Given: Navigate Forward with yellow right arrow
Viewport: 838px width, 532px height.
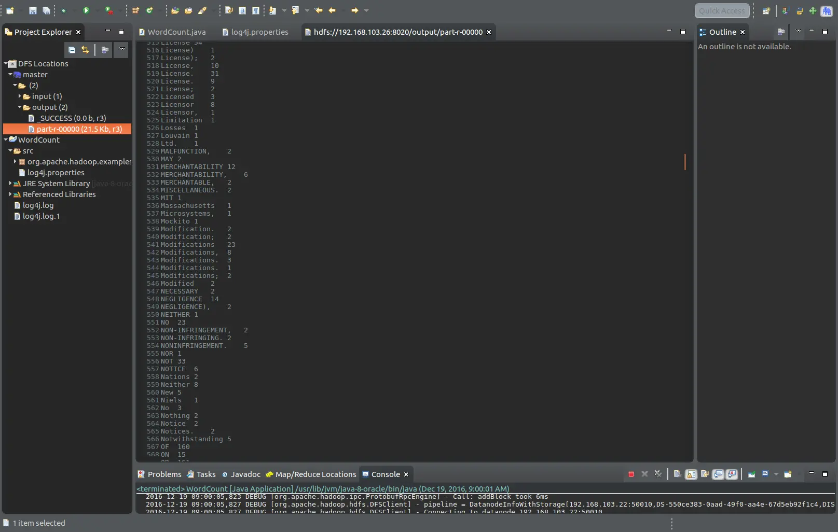Looking at the screenshot, I should click(x=355, y=10).
